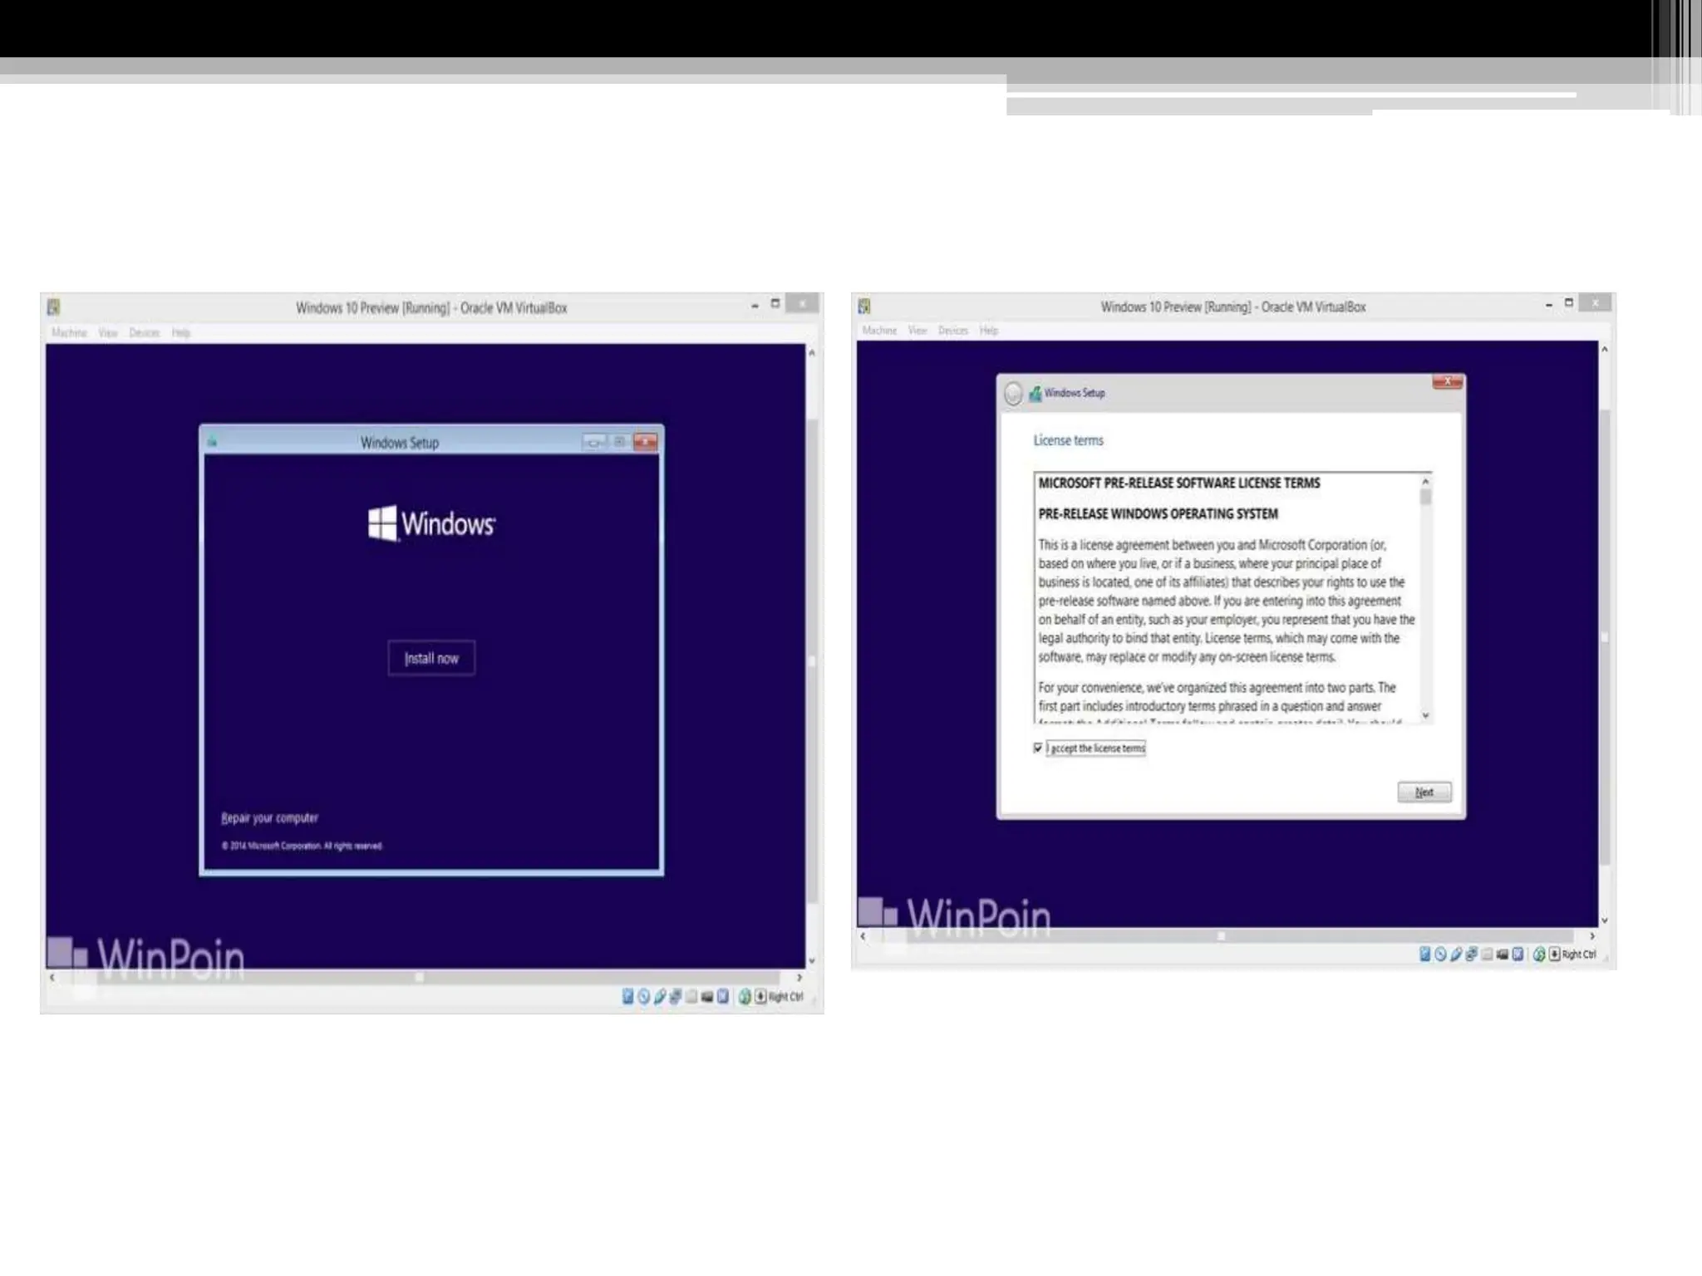Image resolution: width=1702 pixels, height=1276 pixels.
Task: Click the round back arrow in the Windows Setup license dialog
Action: pyautogui.click(x=1013, y=394)
